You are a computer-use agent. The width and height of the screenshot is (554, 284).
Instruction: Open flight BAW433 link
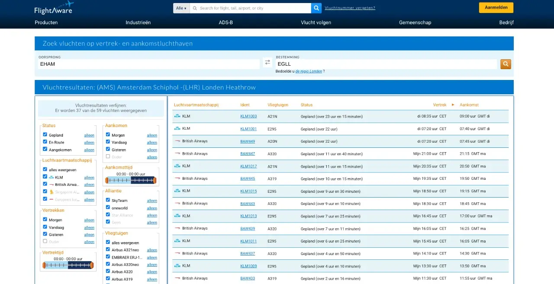pos(248,278)
